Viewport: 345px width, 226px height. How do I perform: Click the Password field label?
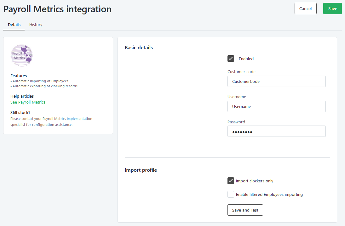coord(236,122)
